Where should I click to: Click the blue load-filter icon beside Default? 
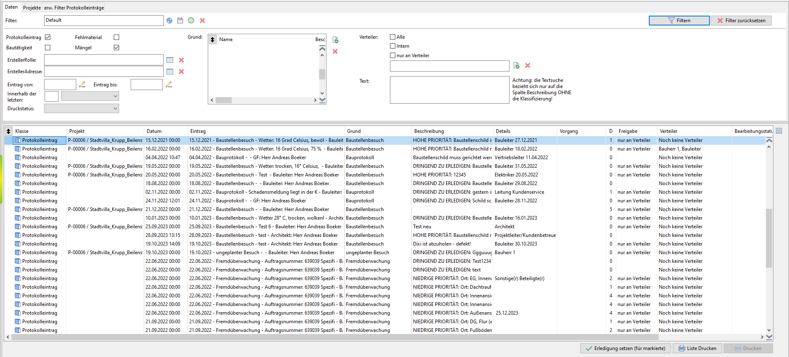[169, 21]
